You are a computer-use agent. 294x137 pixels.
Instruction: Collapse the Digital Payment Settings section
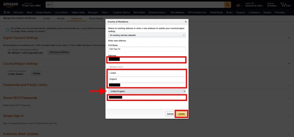289,38
